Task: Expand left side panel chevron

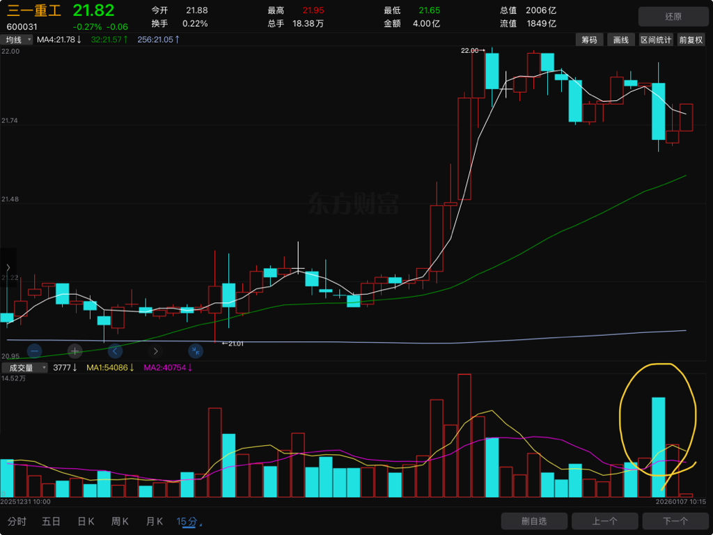Action: [8, 267]
